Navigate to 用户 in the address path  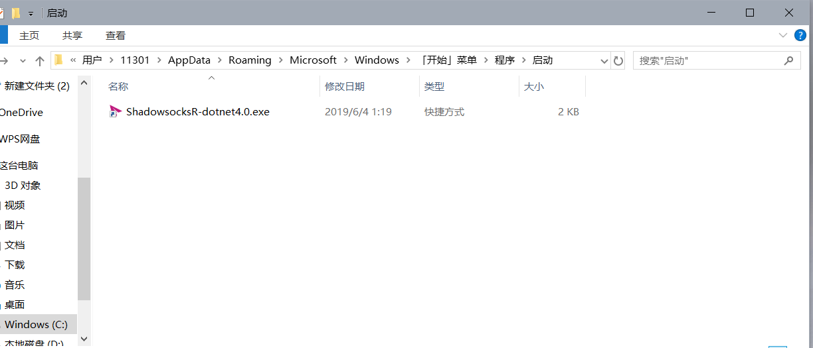coord(92,60)
